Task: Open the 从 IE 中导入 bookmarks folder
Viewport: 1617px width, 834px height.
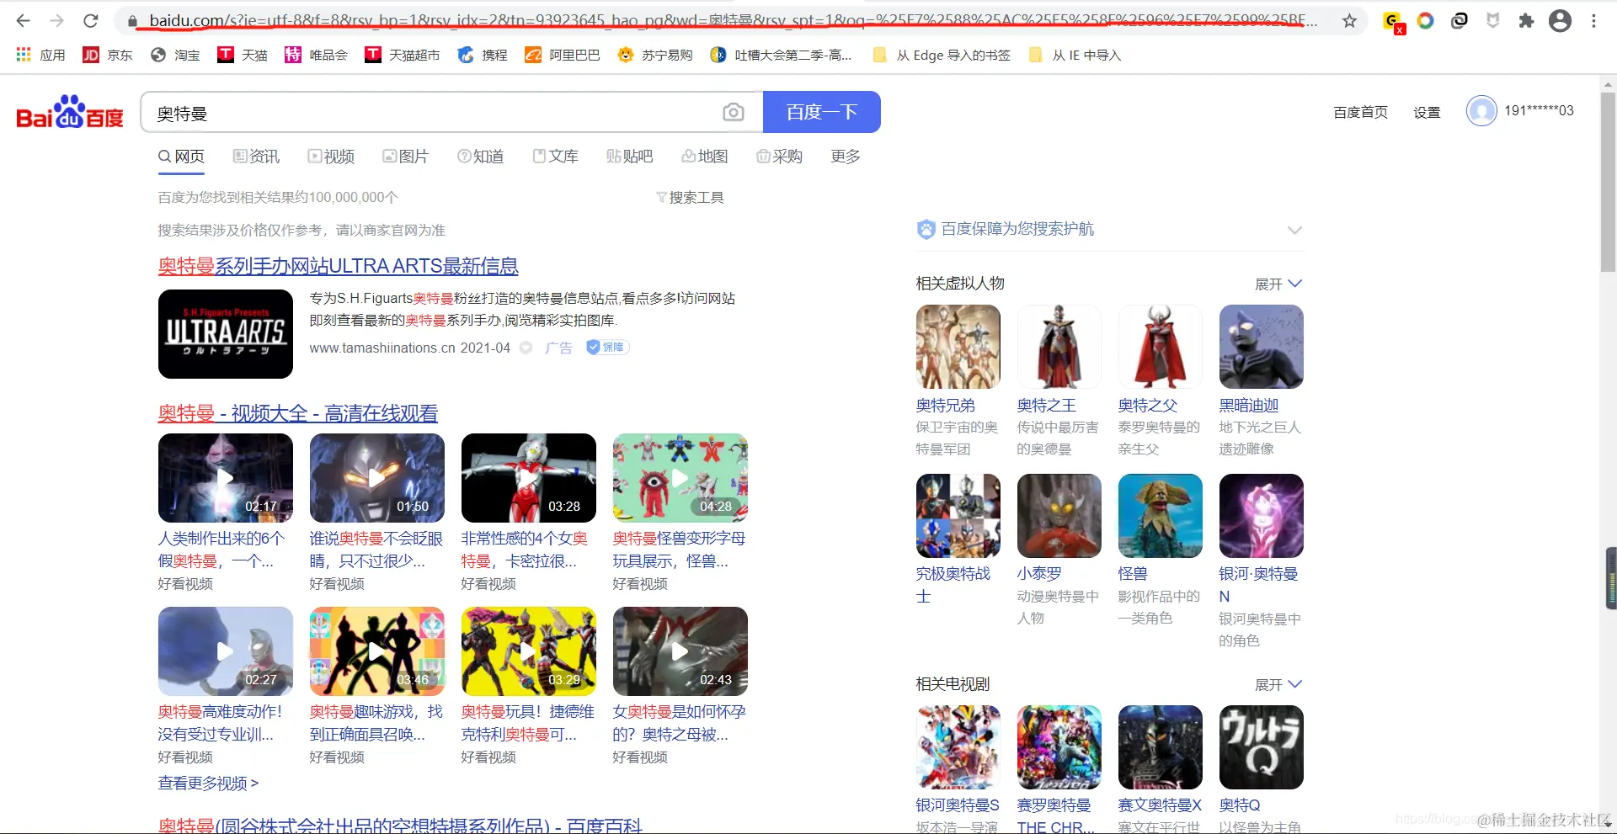Action: 1075,55
